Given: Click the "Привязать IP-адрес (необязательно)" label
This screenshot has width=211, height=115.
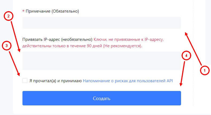Looking at the screenshot, I should (x=57, y=39).
